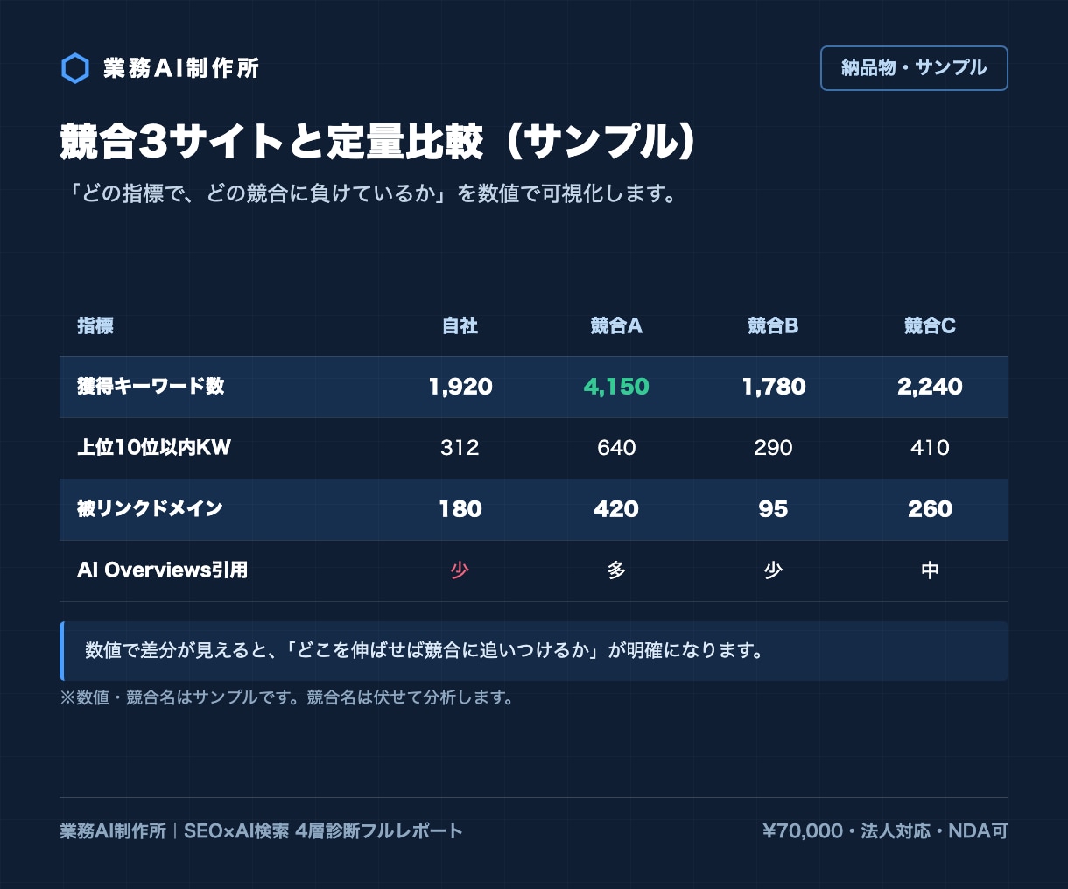Viewport: 1068px width, 889px height.
Task: Click the AI Overviews引用 row label
Action: pyautogui.click(x=163, y=570)
